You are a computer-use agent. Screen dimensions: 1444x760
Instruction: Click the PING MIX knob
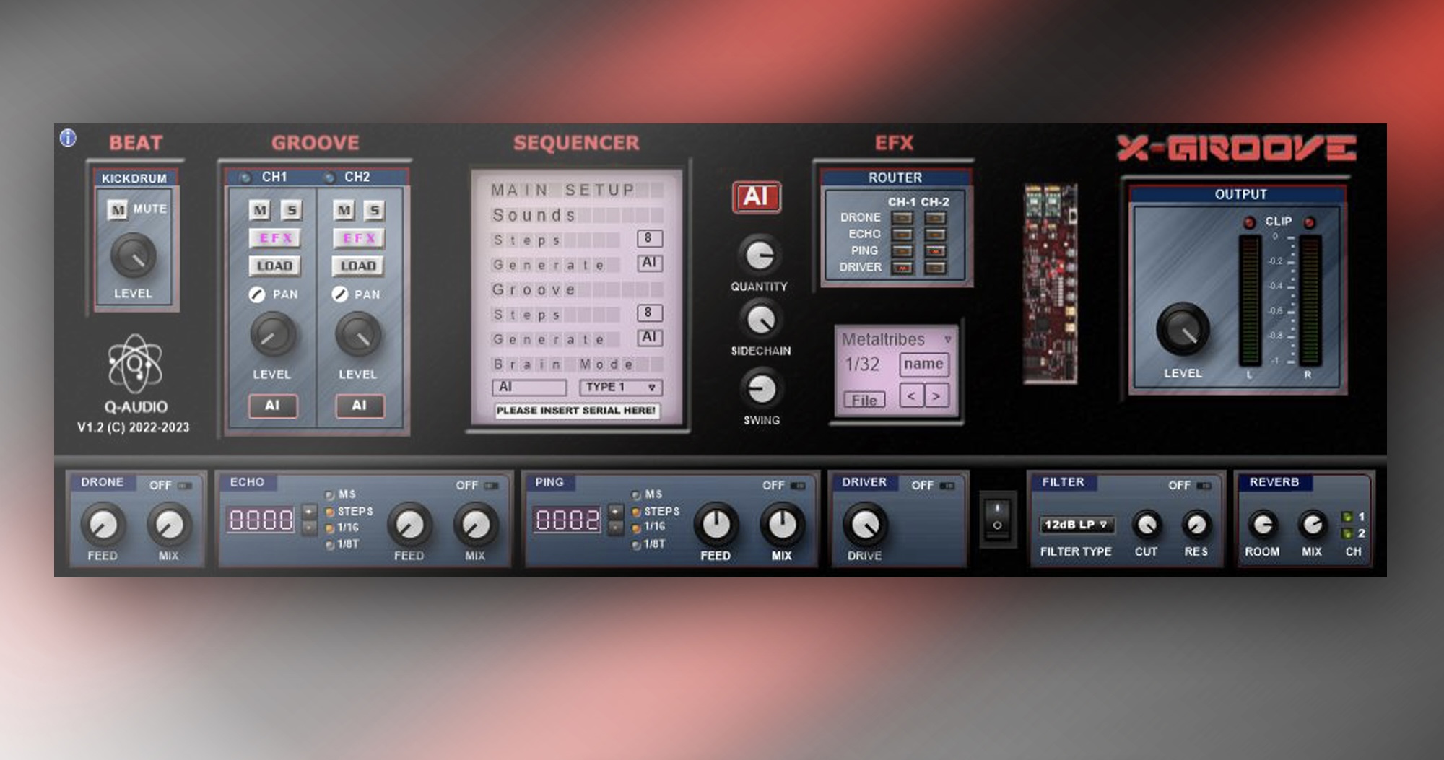pos(782,525)
